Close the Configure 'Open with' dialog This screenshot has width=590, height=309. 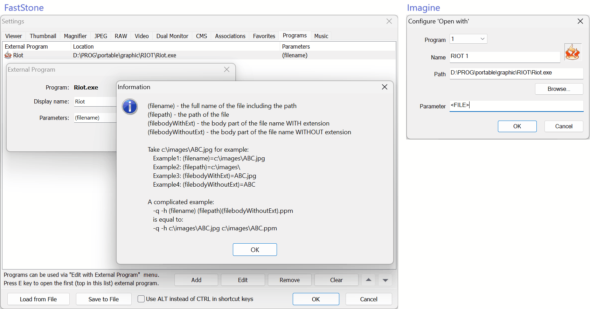(580, 21)
